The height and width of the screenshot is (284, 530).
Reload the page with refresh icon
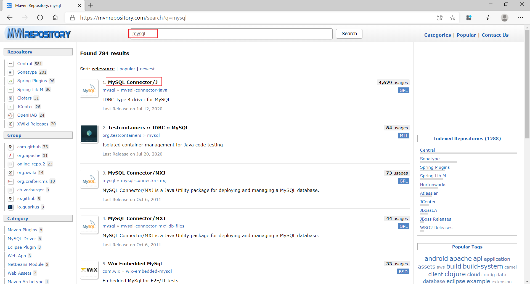pos(40,18)
